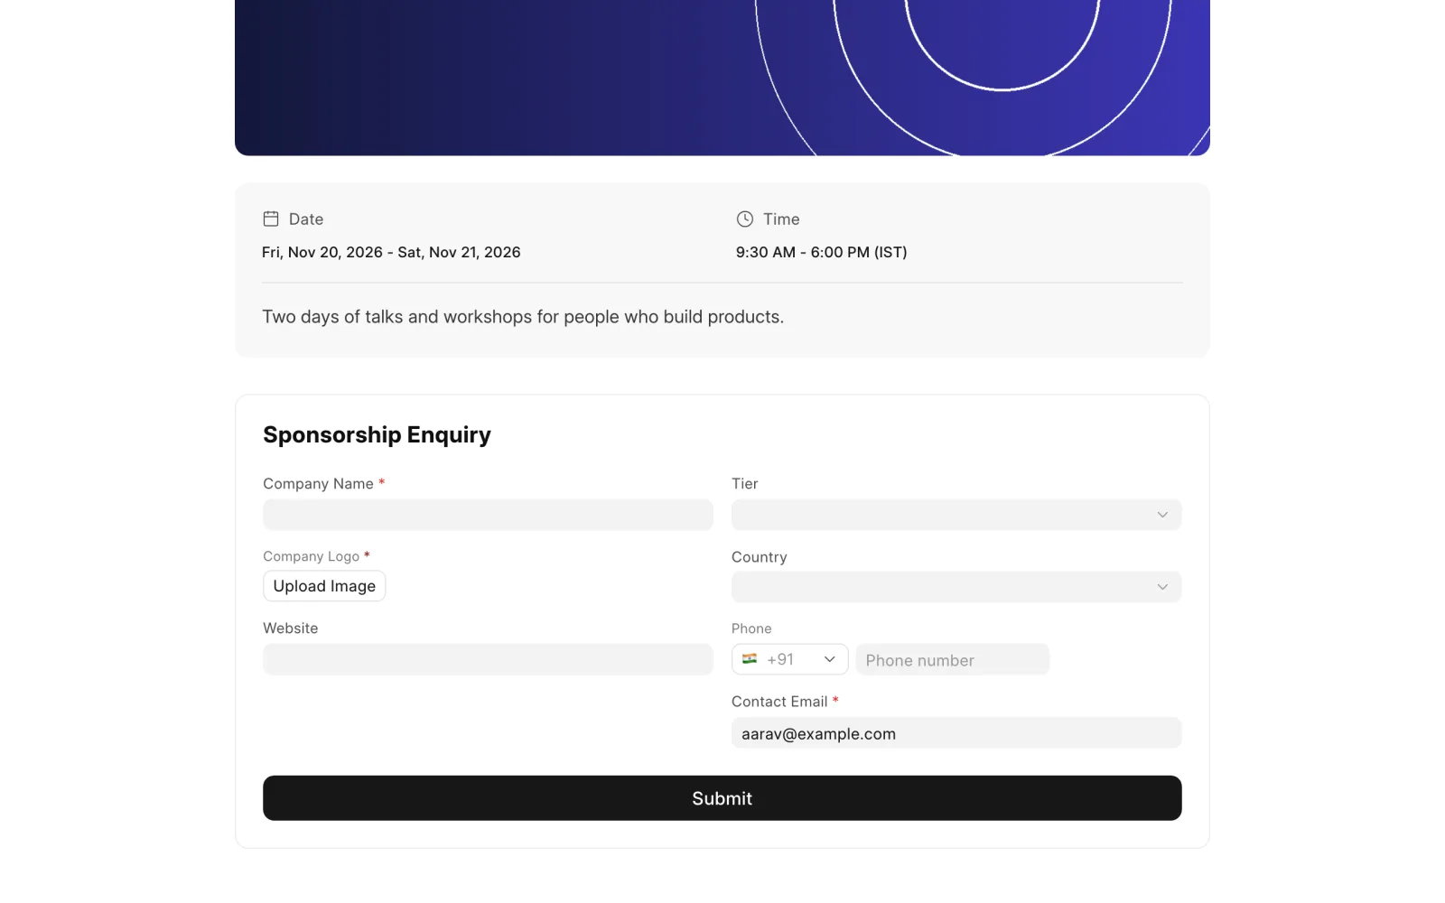Click the 'Phone' label
The height and width of the screenshot is (903, 1445).
click(751, 628)
